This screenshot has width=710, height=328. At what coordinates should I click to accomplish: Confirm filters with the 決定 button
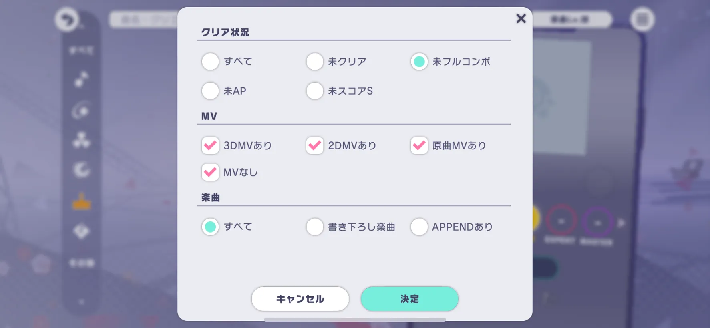pos(409,299)
